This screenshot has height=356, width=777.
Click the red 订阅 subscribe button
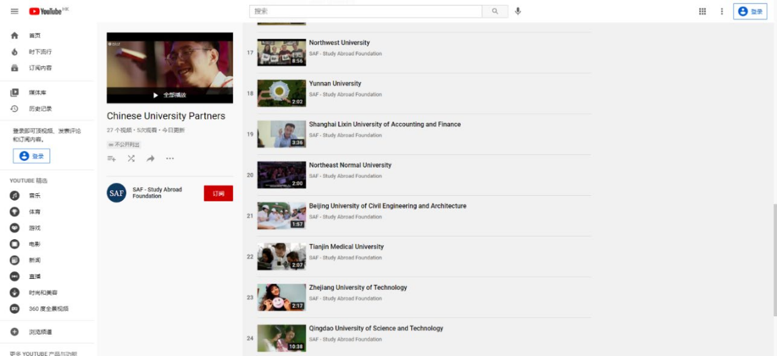(x=218, y=193)
